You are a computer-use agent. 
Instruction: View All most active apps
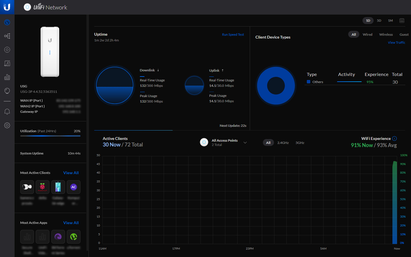(x=71, y=223)
